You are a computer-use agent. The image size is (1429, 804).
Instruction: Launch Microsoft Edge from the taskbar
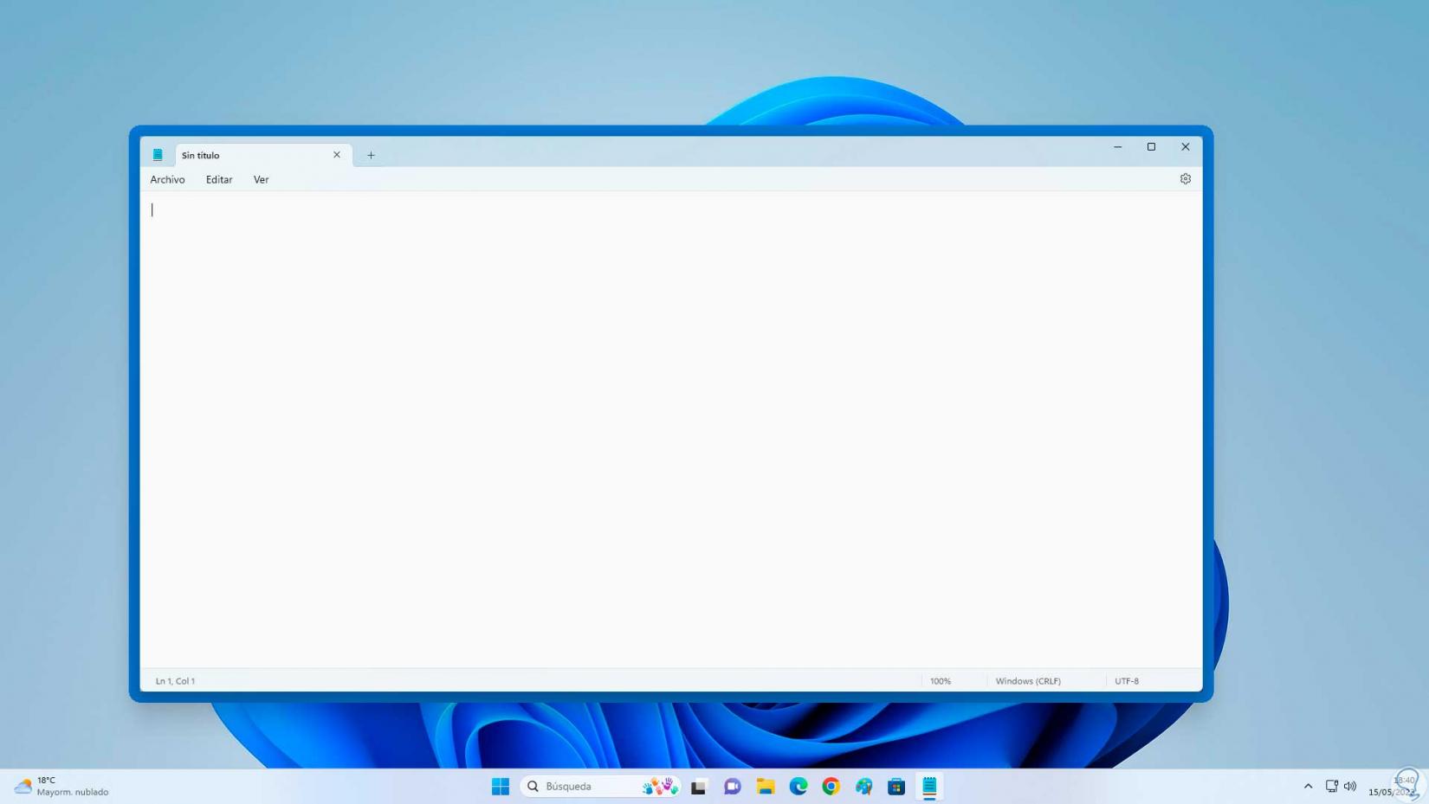[x=799, y=787]
